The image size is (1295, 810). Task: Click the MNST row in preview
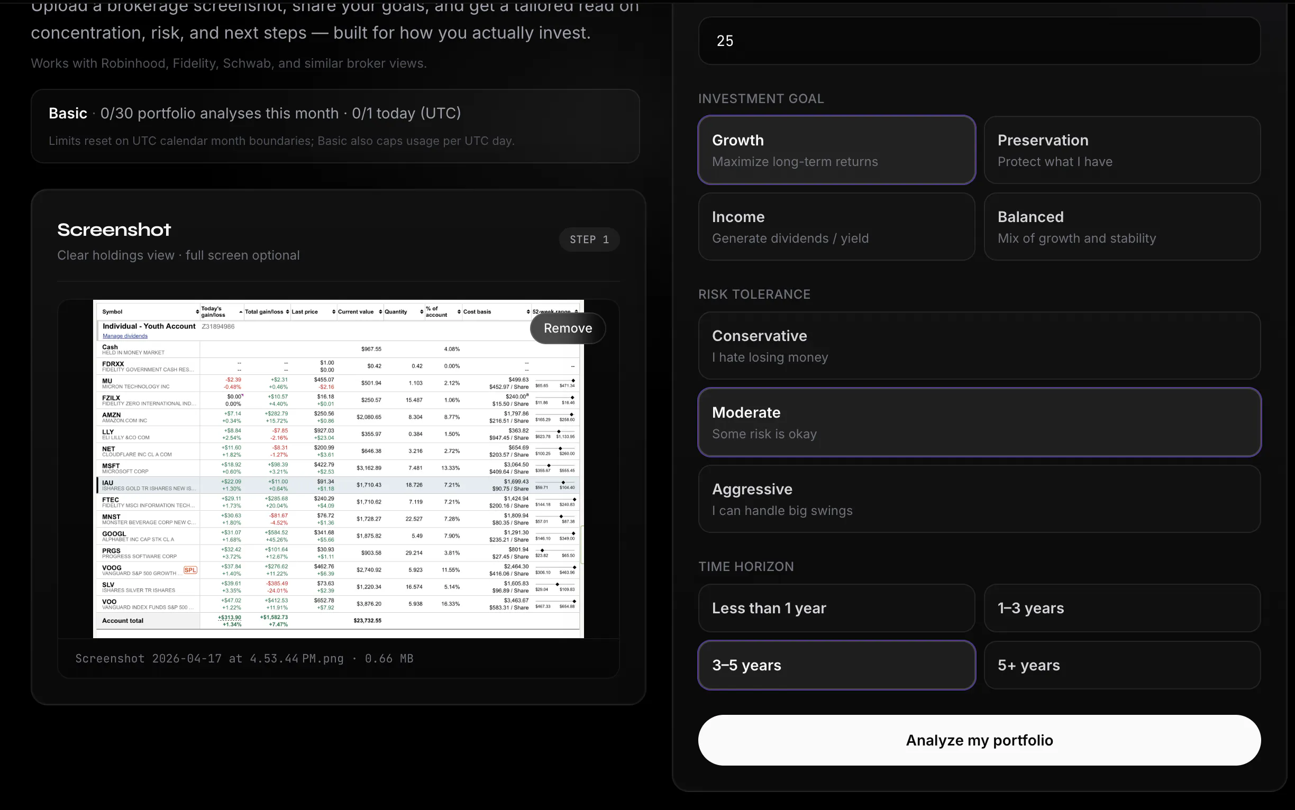338,519
